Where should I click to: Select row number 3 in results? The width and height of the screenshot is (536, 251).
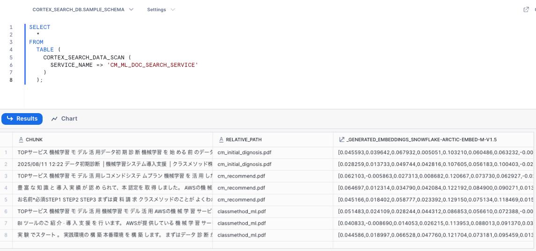click(6, 176)
